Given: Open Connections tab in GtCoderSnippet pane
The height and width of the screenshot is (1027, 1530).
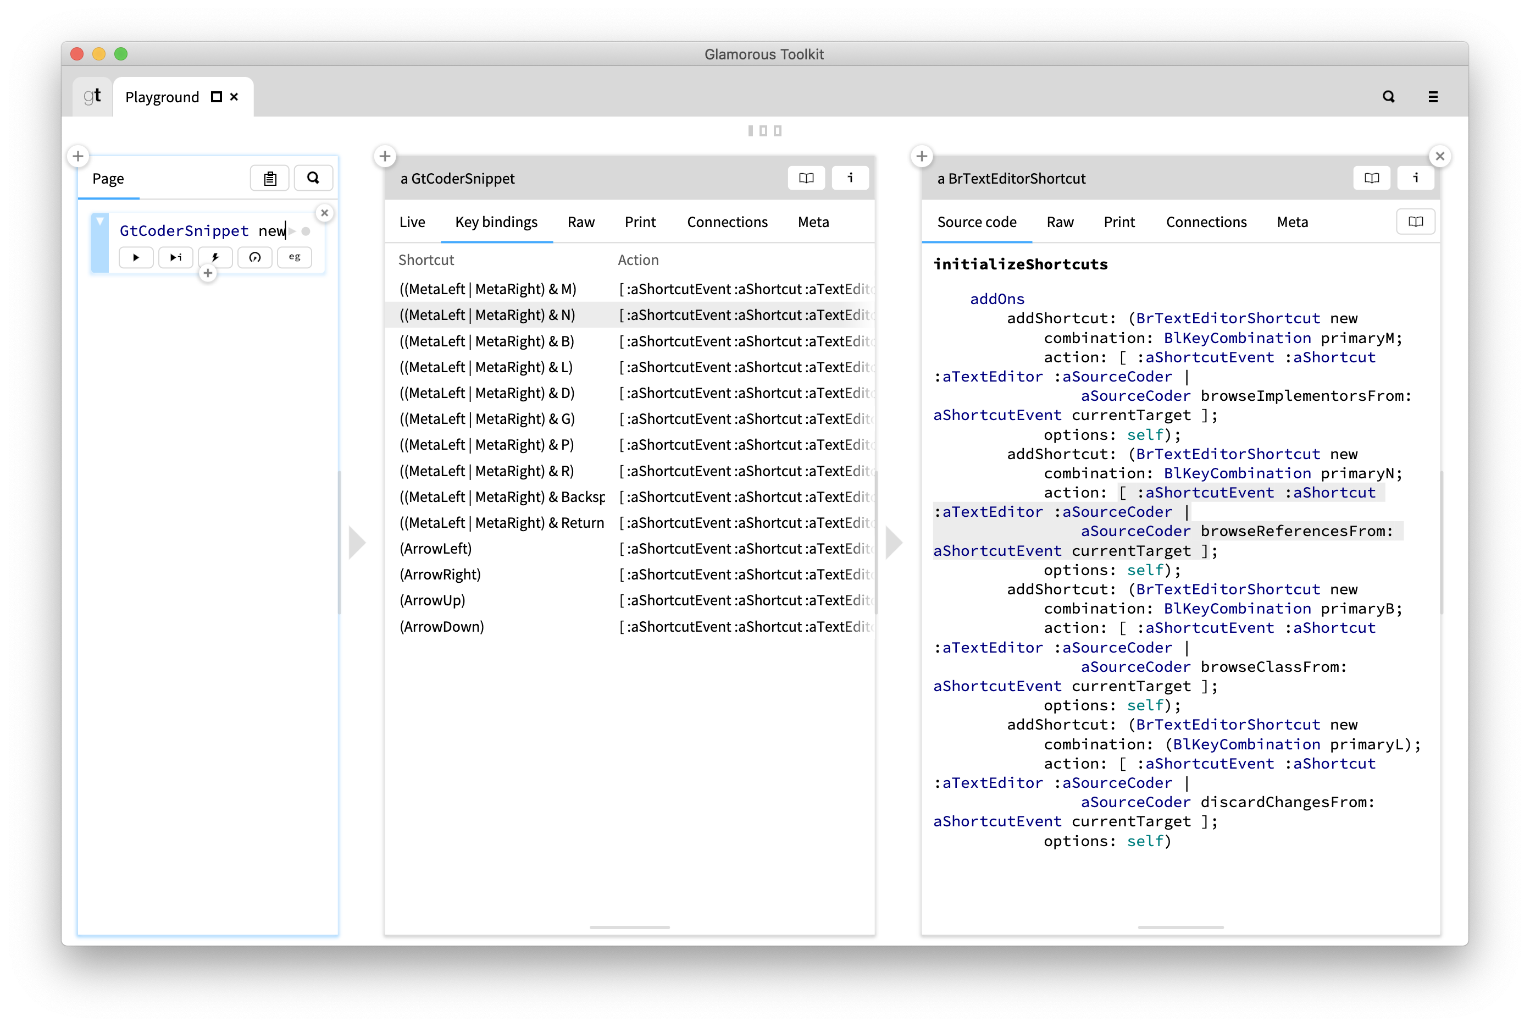Looking at the screenshot, I should point(727,222).
